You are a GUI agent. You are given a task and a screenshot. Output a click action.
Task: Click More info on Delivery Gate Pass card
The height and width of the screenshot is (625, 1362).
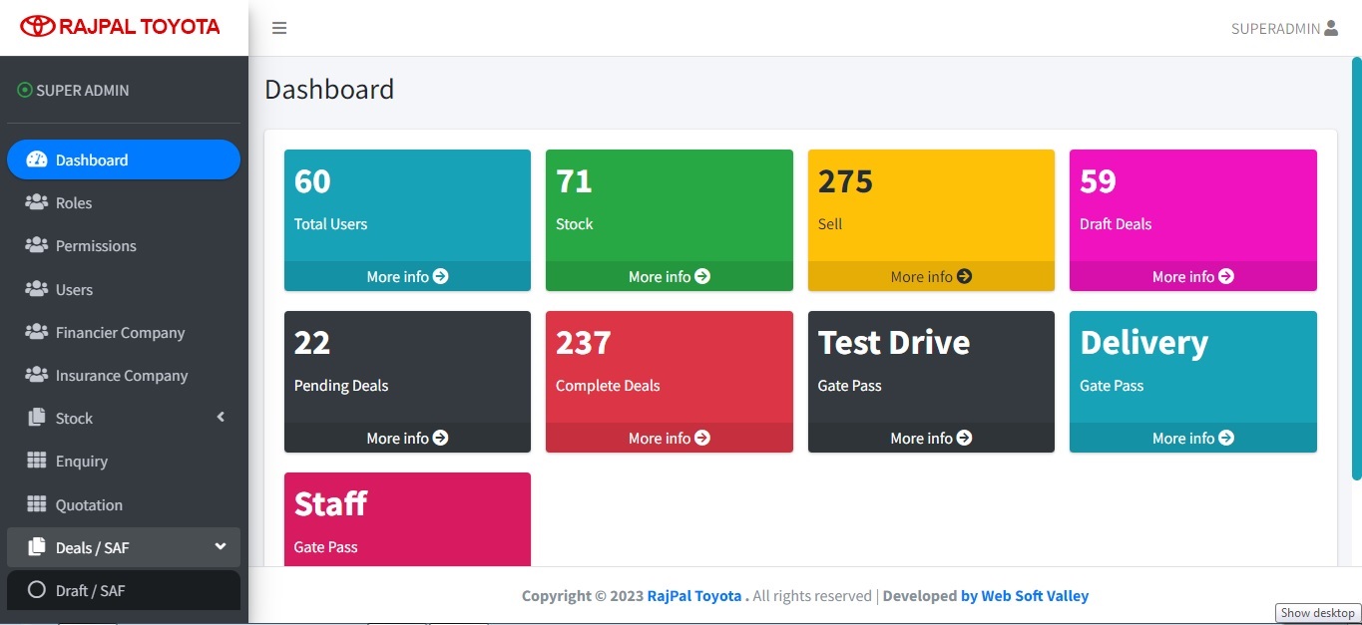click(x=1193, y=438)
